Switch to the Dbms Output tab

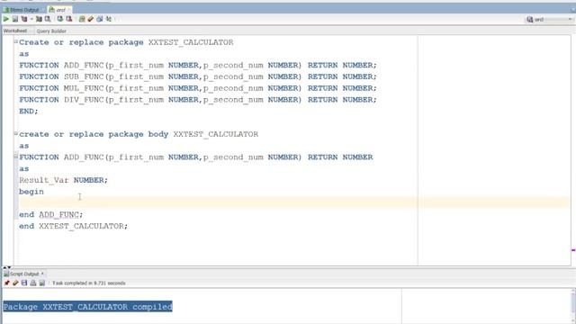[22, 10]
